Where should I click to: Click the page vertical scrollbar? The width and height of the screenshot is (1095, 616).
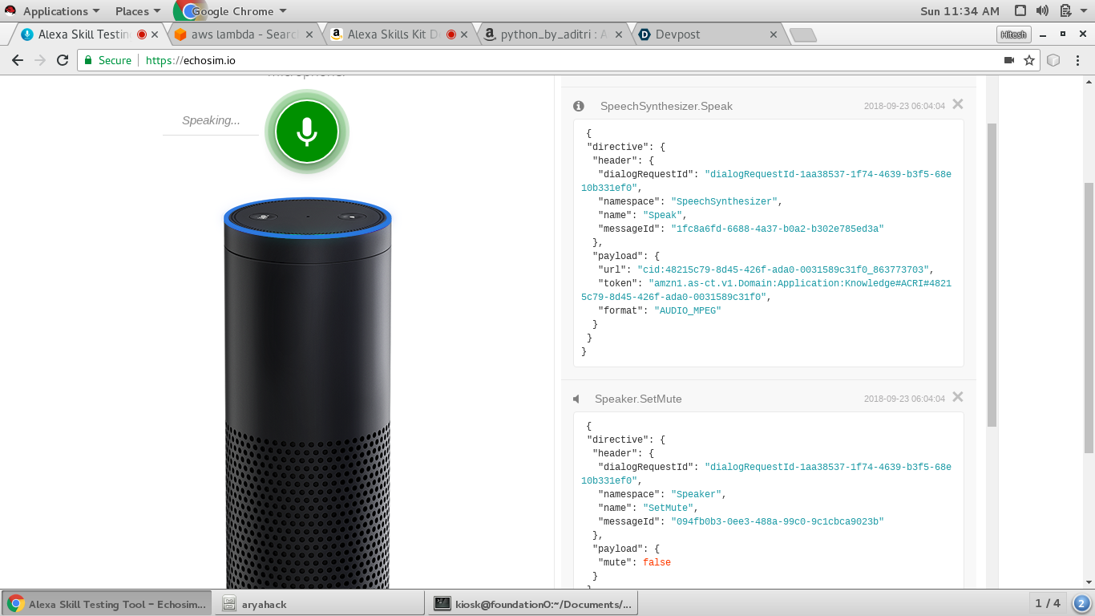point(1089,317)
